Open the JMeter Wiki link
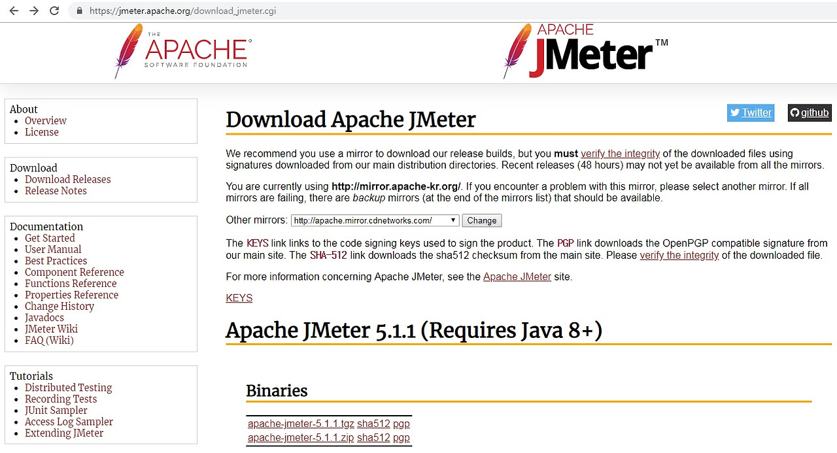837x453 pixels. (51, 329)
